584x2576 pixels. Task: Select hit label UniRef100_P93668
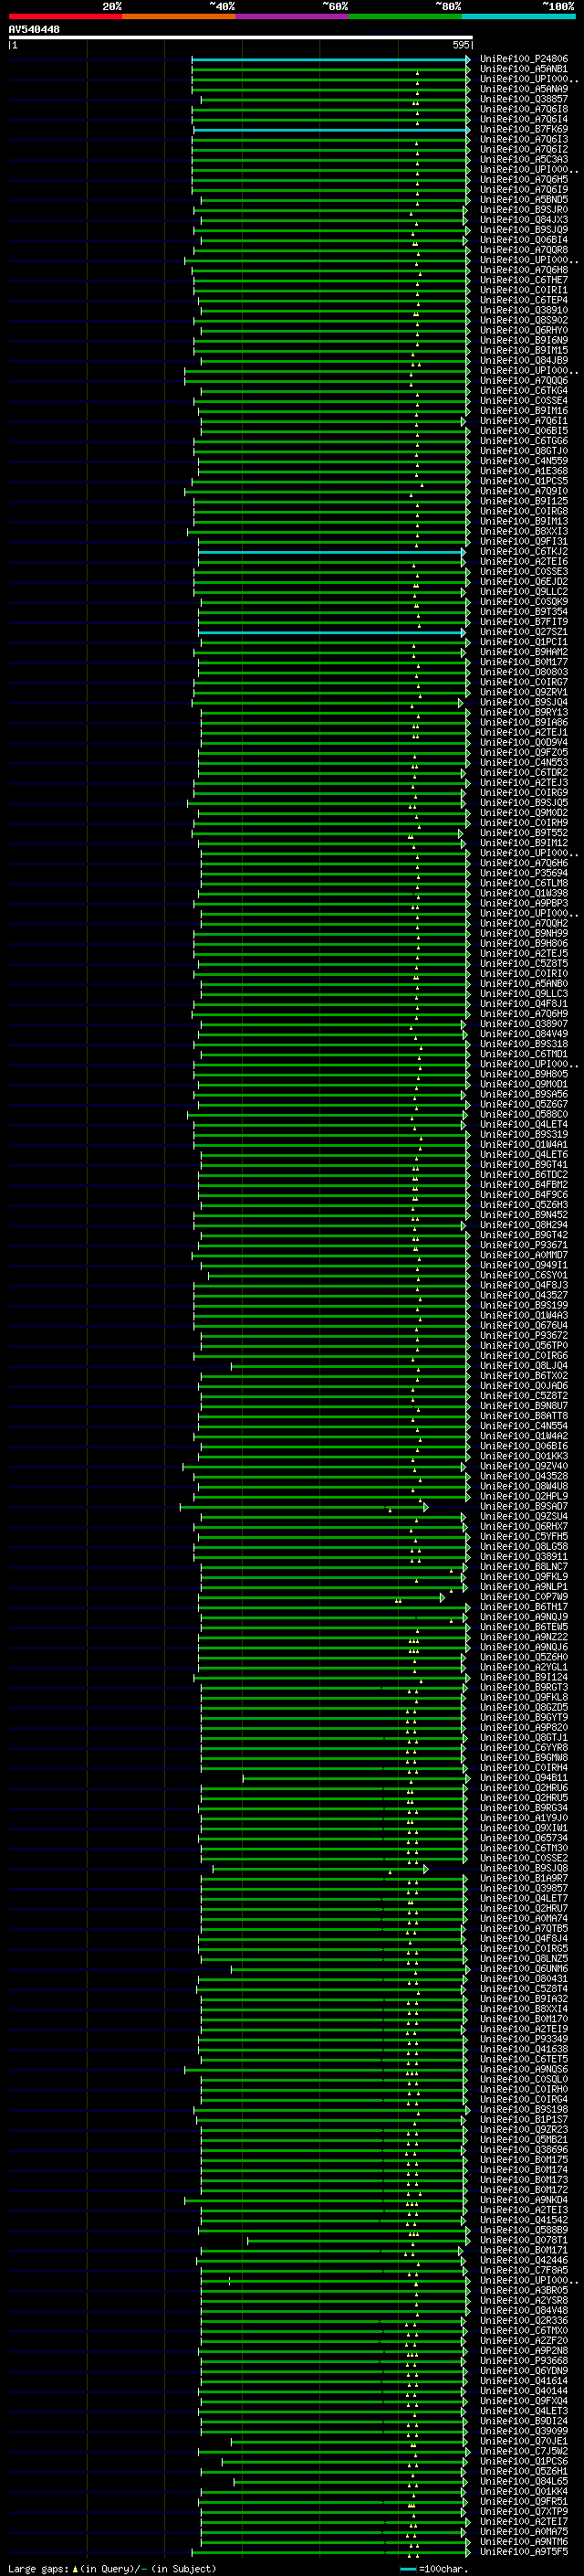[523, 2361]
